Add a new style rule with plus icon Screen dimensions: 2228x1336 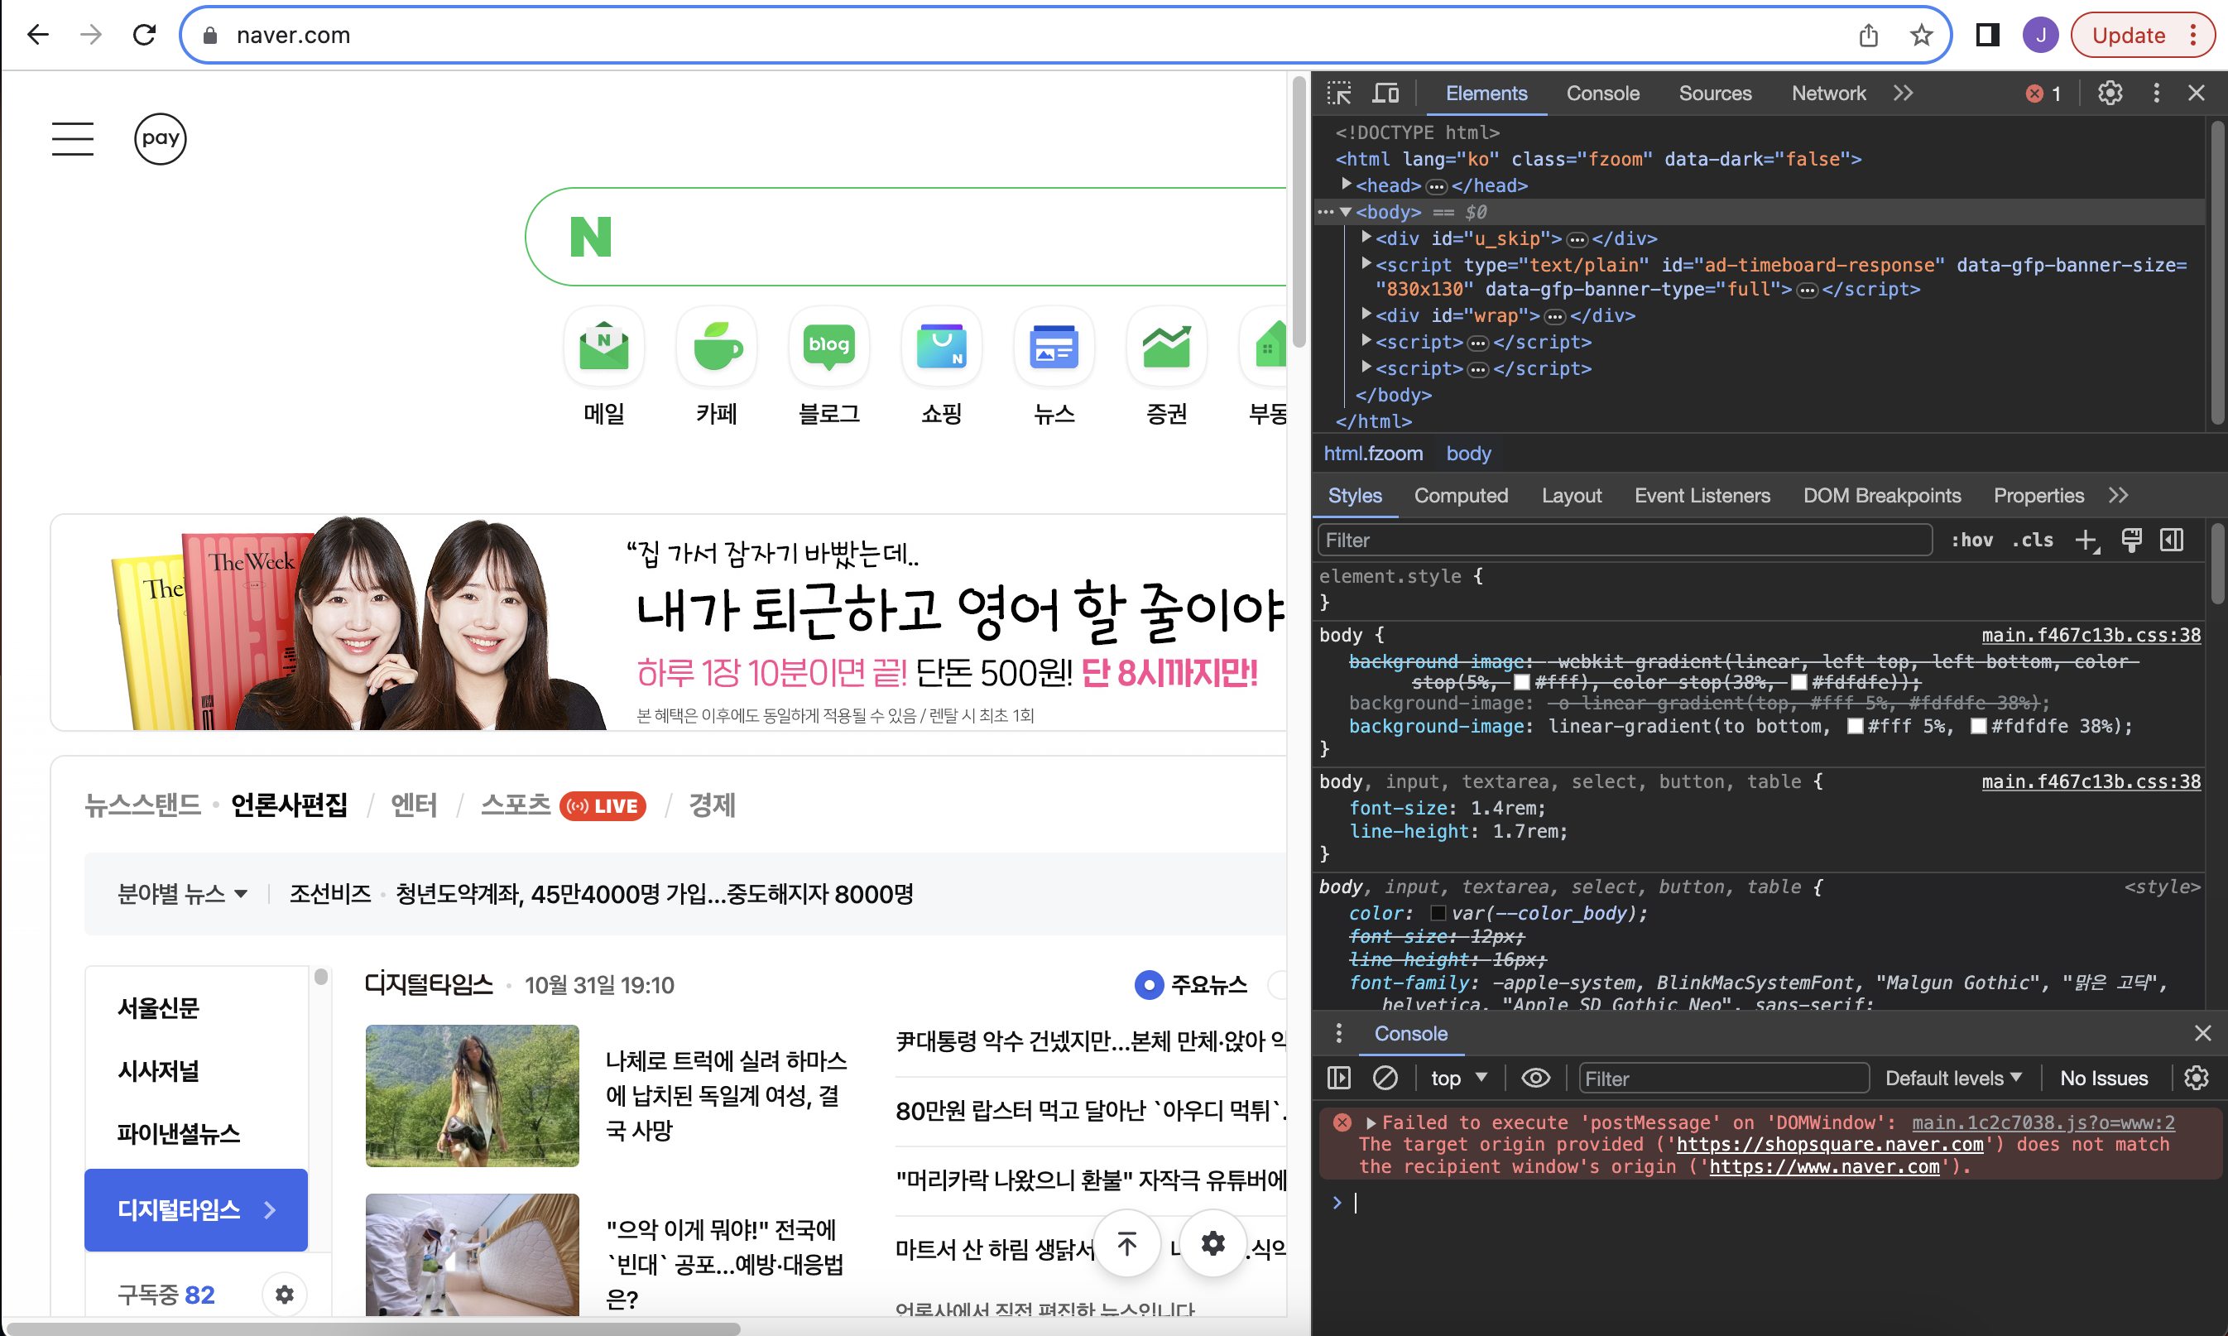[2086, 541]
